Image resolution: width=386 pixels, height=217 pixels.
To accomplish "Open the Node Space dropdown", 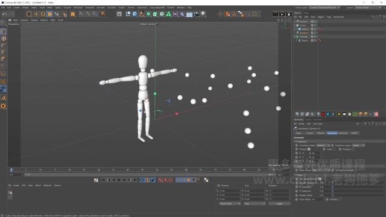I will (x=324, y=8).
